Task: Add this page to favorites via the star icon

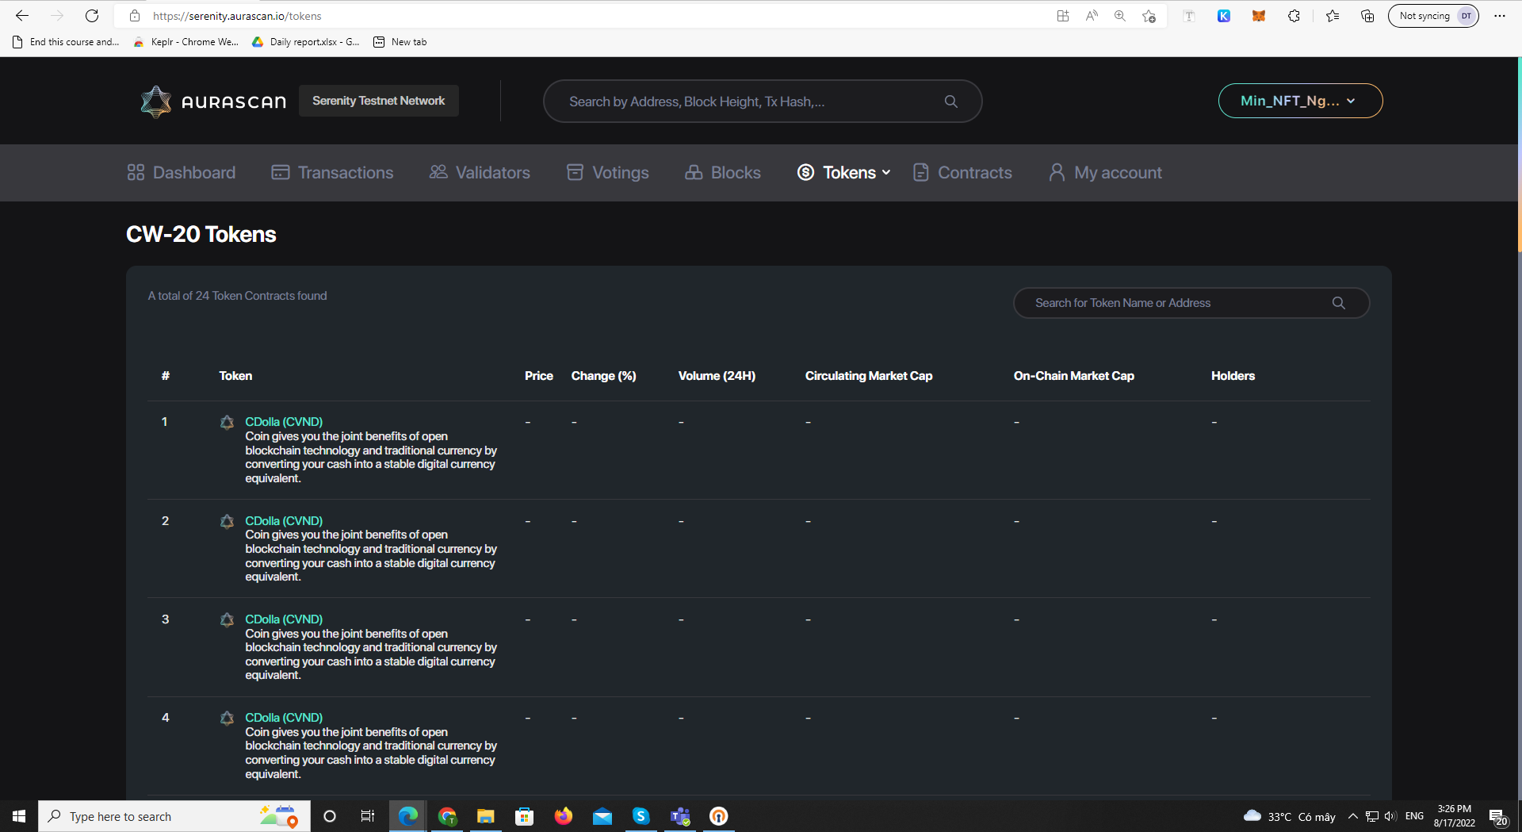Action: pos(1149,16)
